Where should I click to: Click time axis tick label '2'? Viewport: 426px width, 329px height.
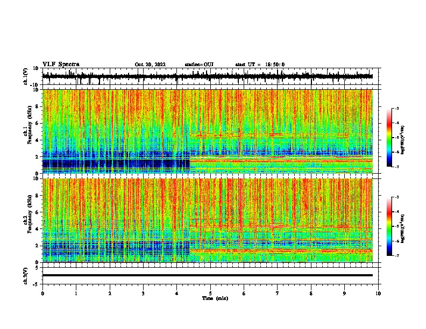(x=110, y=294)
